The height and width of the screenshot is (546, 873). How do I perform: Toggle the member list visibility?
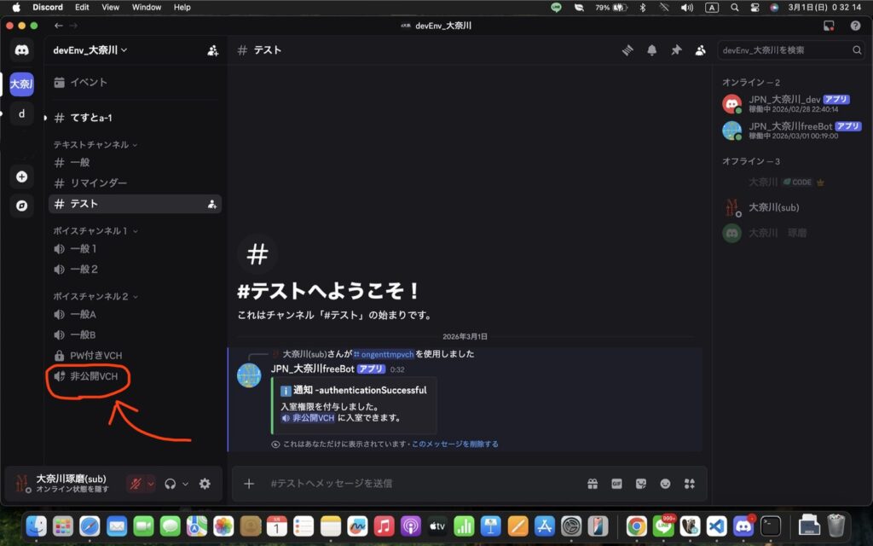click(700, 50)
